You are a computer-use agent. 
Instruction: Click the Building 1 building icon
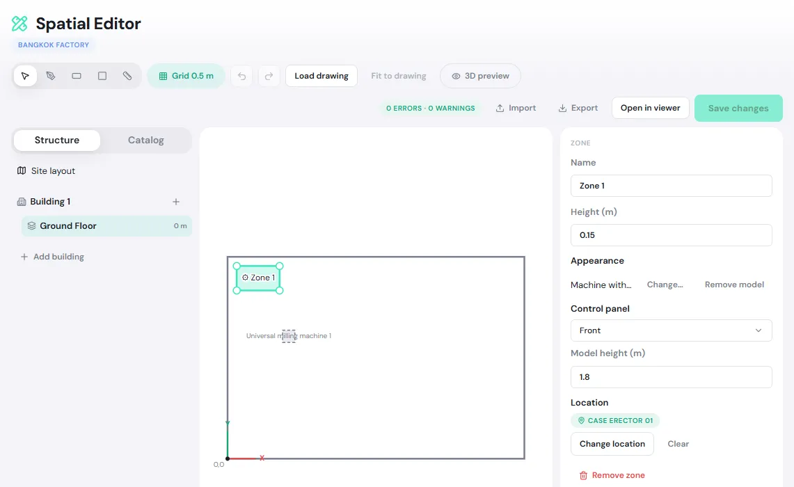click(22, 202)
